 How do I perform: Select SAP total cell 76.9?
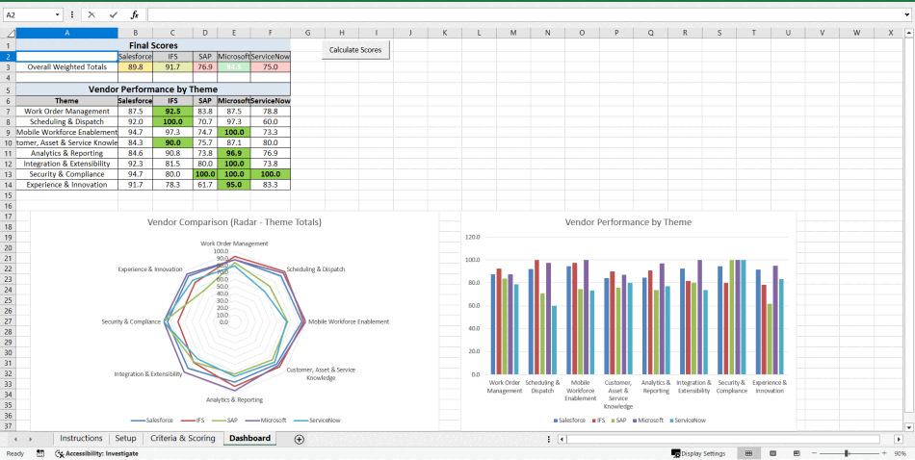[205, 67]
